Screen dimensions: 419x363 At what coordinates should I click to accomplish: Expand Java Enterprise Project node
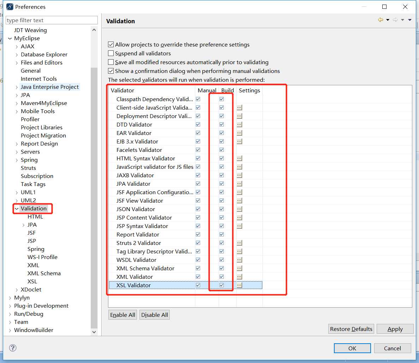tap(17, 87)
